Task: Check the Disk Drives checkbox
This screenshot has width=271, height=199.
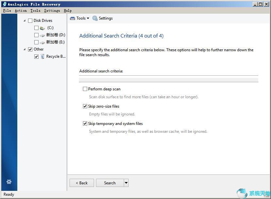Action: (x=30, y=20)
